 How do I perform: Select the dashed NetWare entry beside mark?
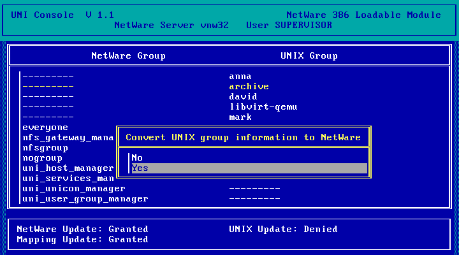pyautogui.click(x=48, y=117)
